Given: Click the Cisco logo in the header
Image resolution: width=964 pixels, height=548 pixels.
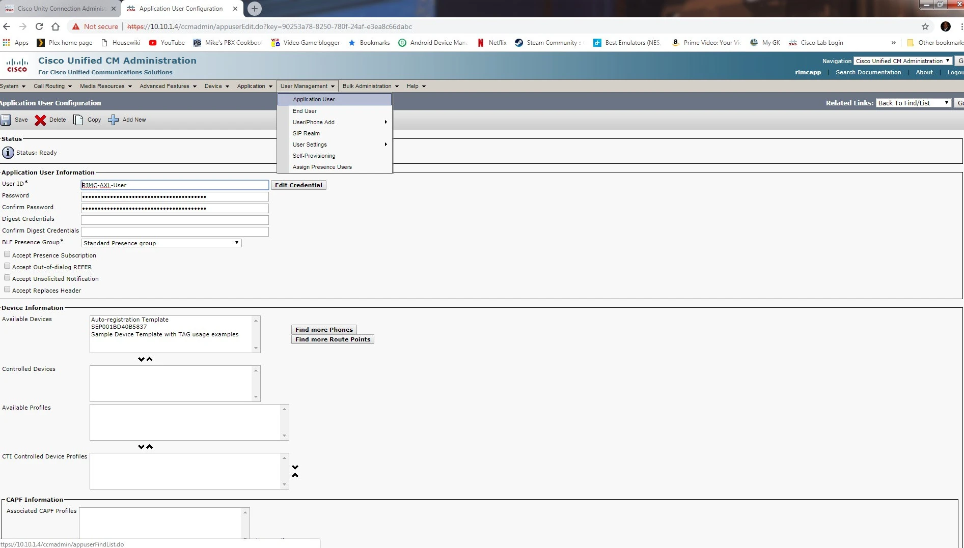Looking at the screenshot, I should pos(18,65).
